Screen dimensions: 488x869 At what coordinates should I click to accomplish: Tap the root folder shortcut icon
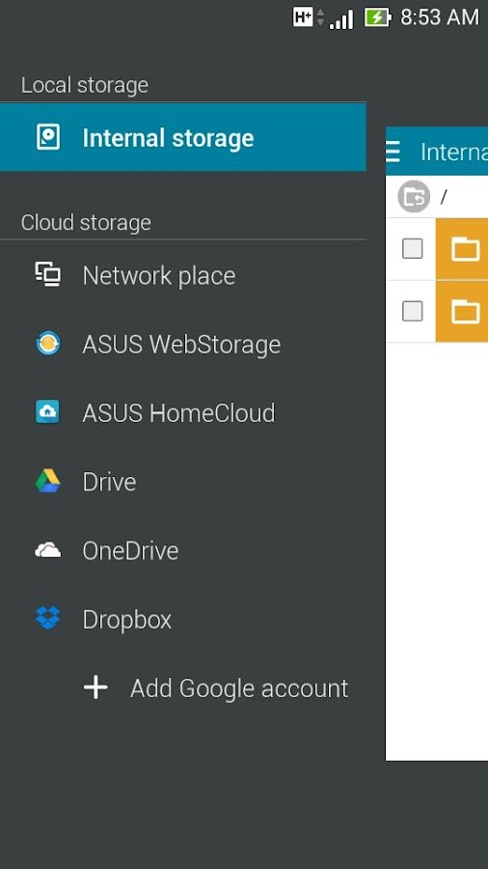pyautogui.click(x=414, y=196)
